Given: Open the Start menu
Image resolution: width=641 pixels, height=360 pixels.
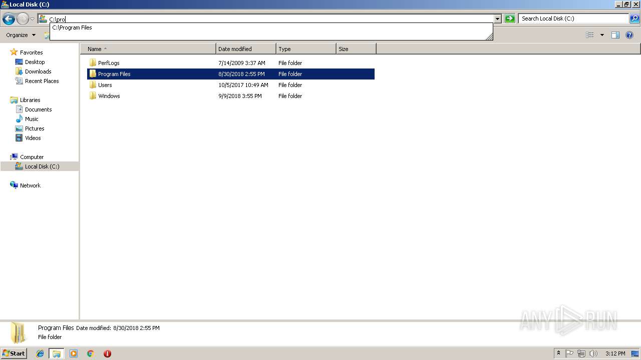Looking at the screenshot, I should tap(14, 353).
